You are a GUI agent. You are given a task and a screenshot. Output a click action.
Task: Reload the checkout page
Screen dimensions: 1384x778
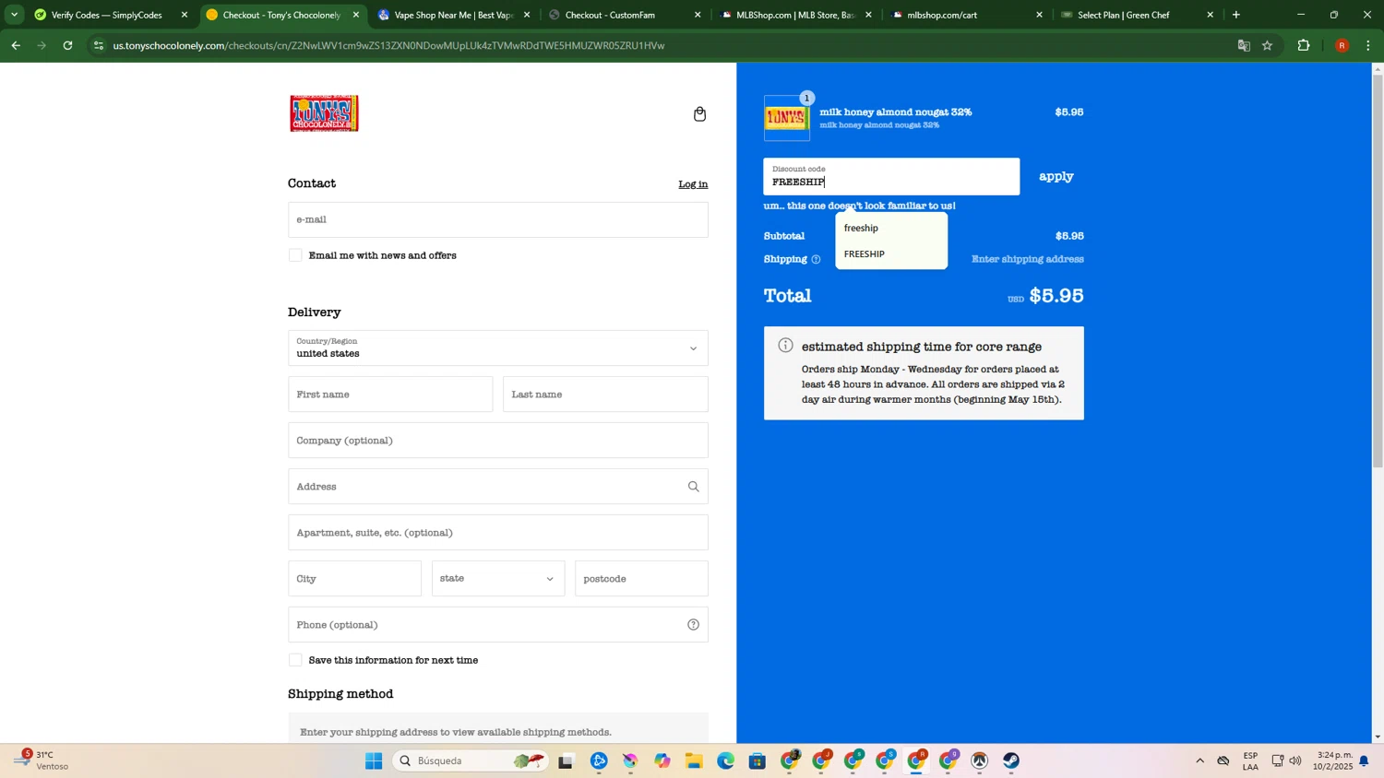click(x=67, y=45)
